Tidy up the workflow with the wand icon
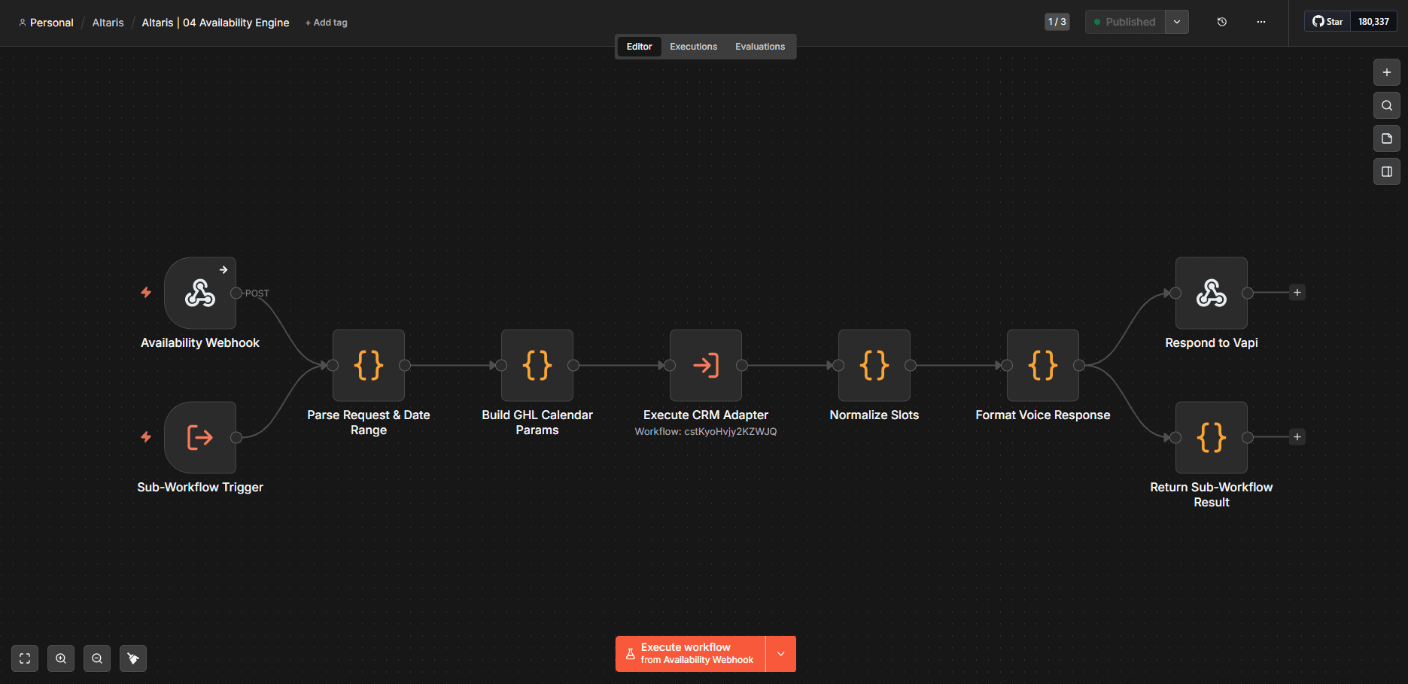The height and width of the screenshot is (684, 1408). pos(132,658)
